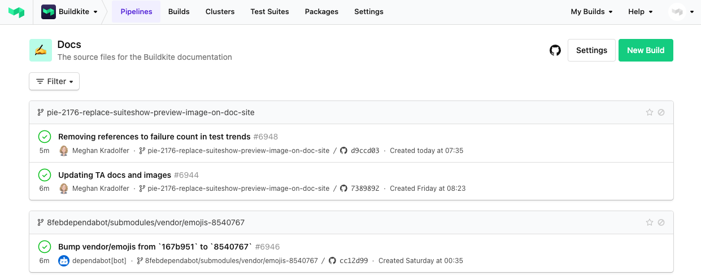Image resolution: width=701 pixels, height=280 pixels.
Task: Open the Filter dropdown
Action: tap(54, 81)
